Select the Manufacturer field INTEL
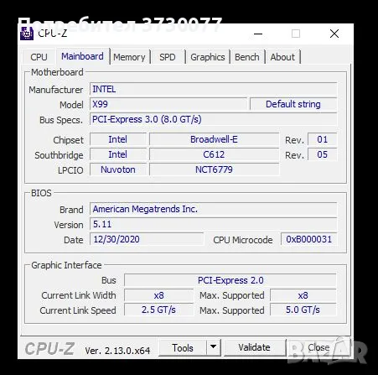Screen dimensions: 378x375 point(213,89)
